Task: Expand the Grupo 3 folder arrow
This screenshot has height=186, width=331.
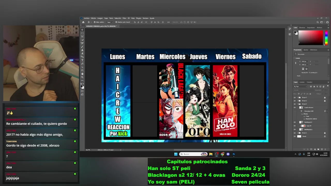Action: pyautogui.click(x=297, y=97)
